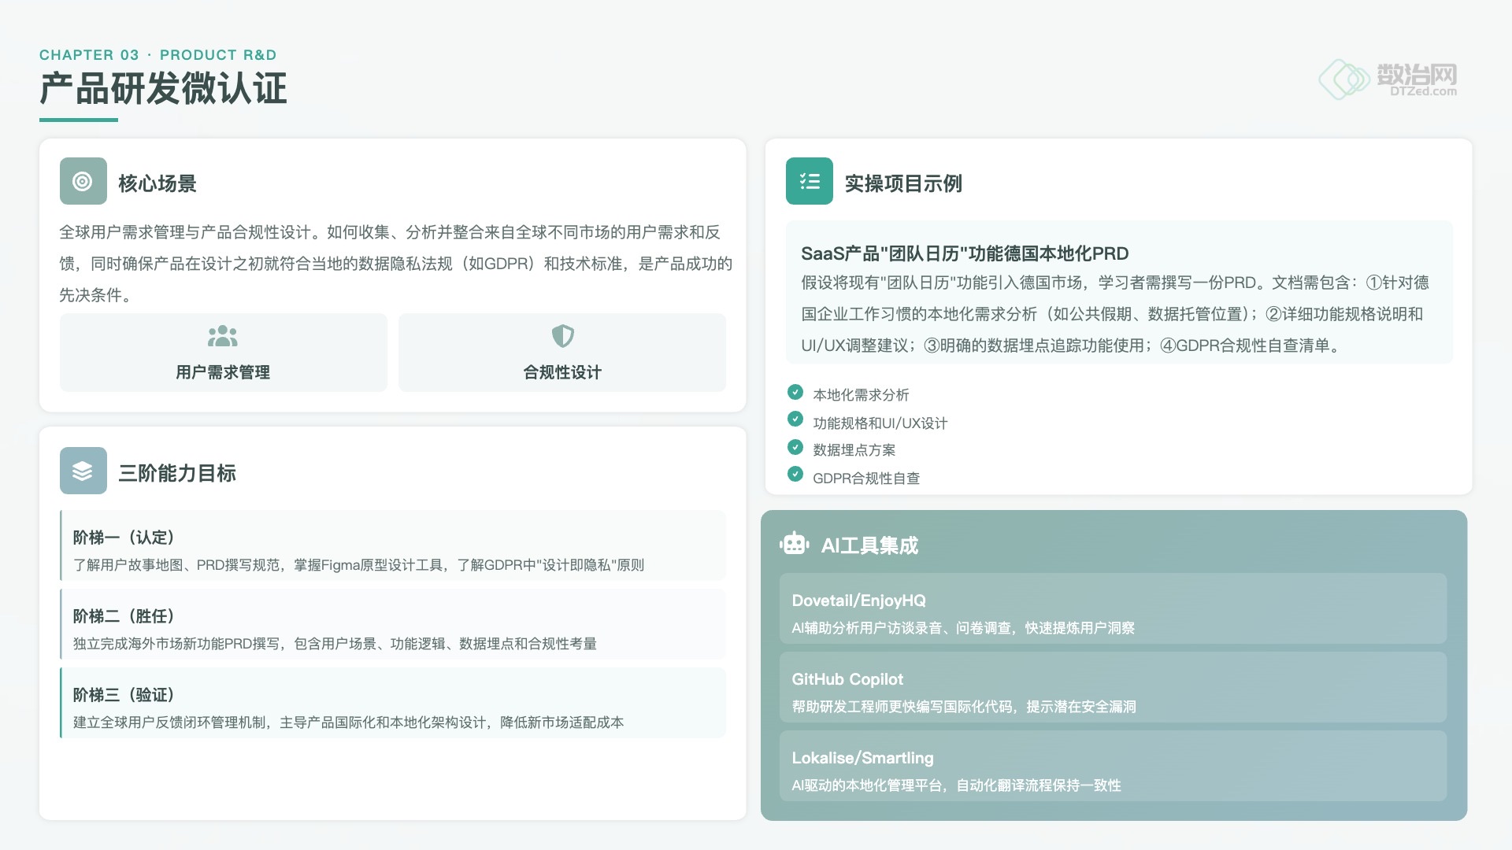Open the 阶梯一（认定） item
The height and width of the screenshot is (850, 1512).
coord(392,545)
